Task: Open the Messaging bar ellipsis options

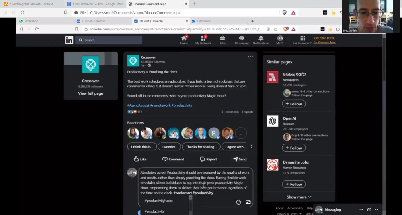Action: (x=361, y=210)
